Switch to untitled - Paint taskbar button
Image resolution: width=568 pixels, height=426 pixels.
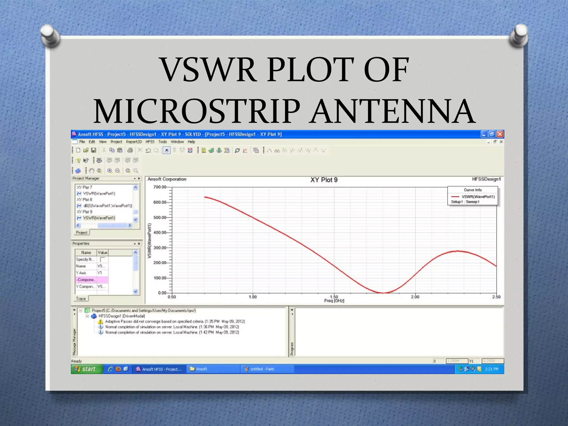pos(267,369)
